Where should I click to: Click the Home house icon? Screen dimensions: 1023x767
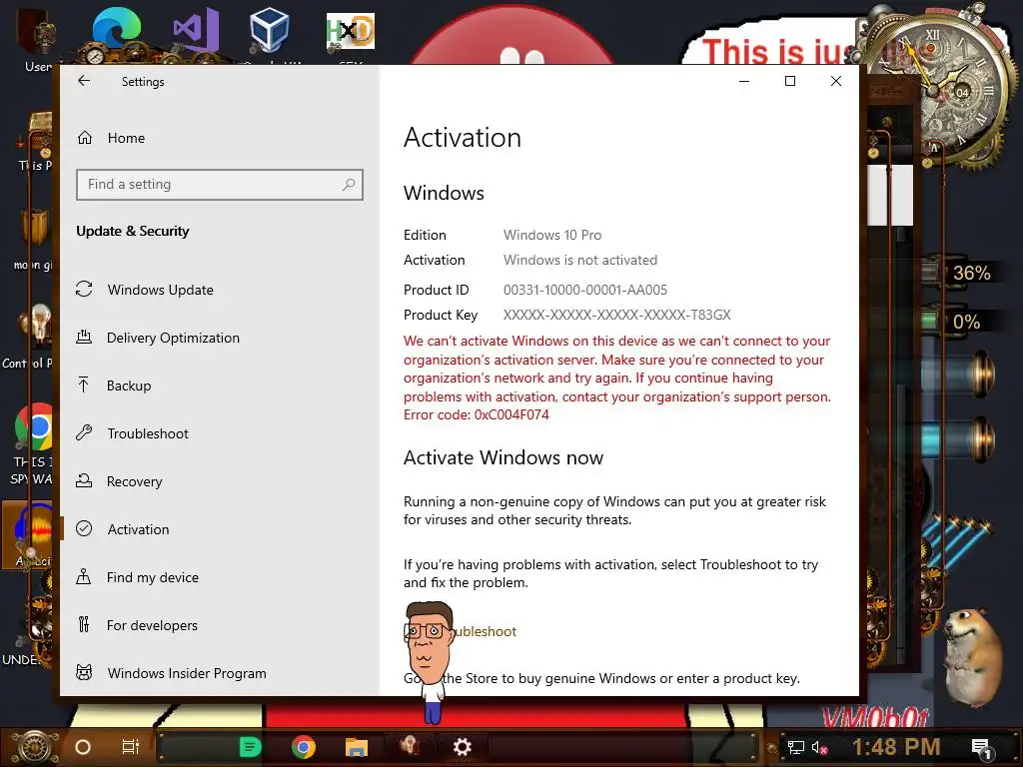[x=85, y=138]
